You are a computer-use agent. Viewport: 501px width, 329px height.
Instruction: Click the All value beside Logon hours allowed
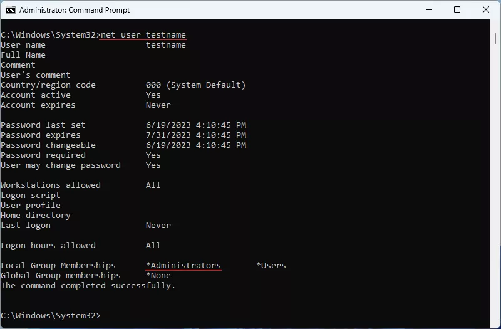pyautogui.click(x=153, y=246)
